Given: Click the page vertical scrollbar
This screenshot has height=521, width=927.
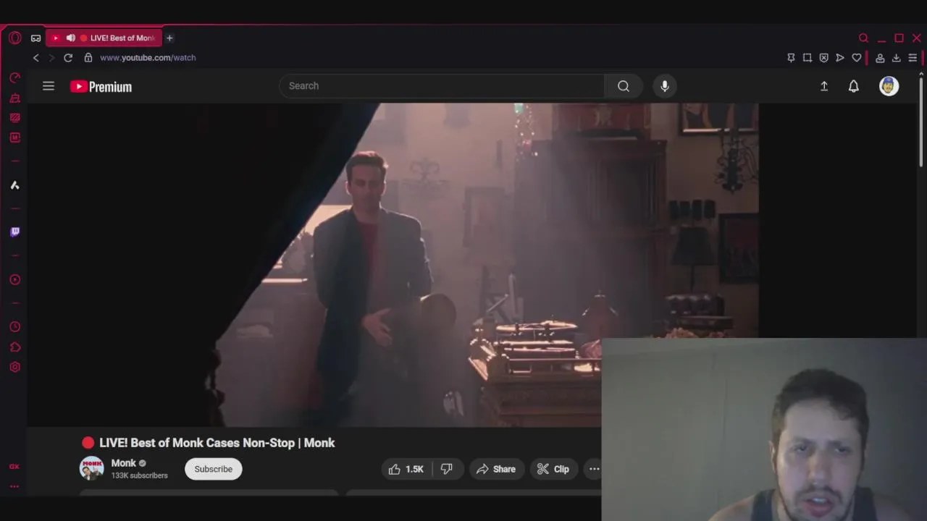Looking at the screenshot, I should click(922, 122).
